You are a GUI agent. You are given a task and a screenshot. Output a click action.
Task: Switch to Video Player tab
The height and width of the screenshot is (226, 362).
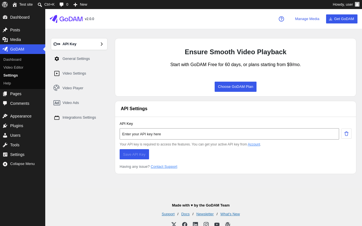[x=79, y=88]
